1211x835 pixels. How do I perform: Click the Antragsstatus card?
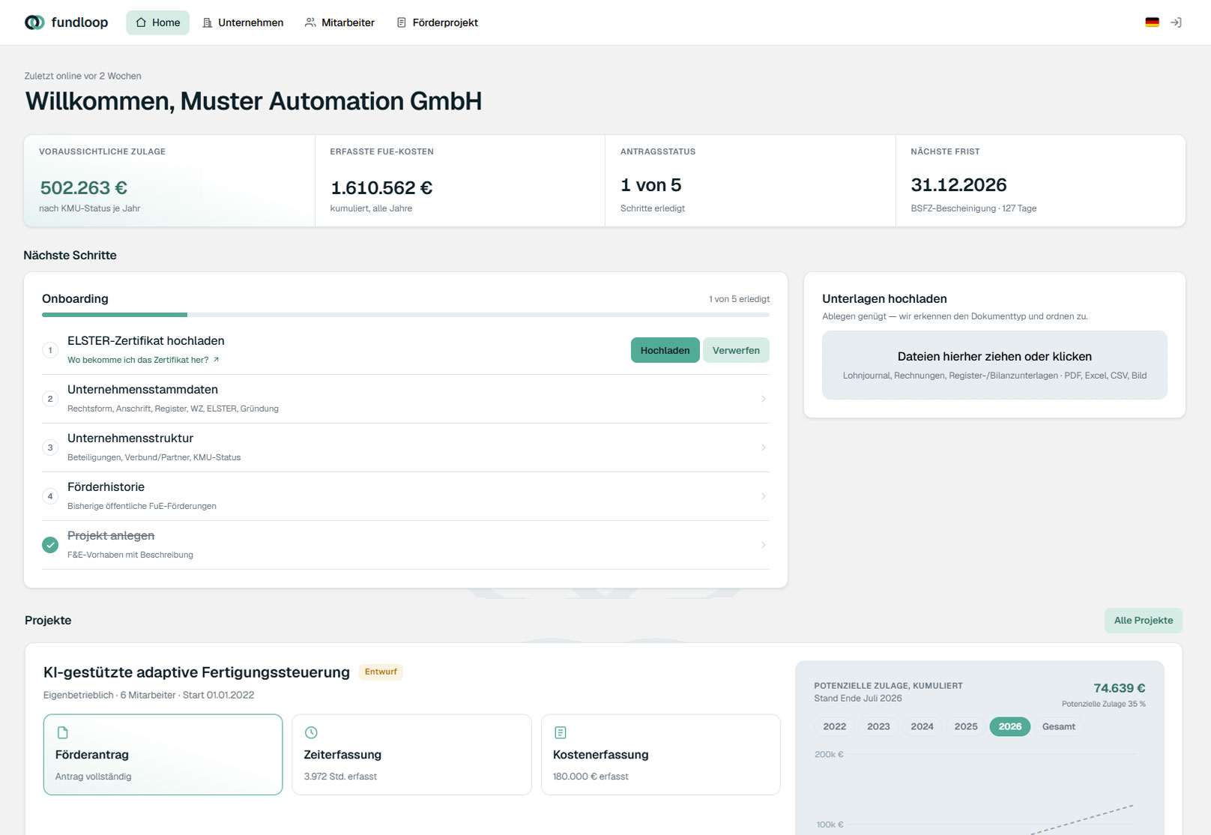click(x=750, y=181)
